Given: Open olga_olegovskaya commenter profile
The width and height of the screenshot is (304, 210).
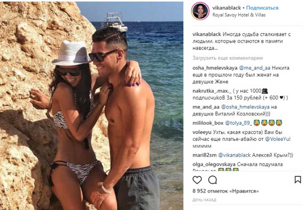Looking at the screenshot, I should (214, 164).
